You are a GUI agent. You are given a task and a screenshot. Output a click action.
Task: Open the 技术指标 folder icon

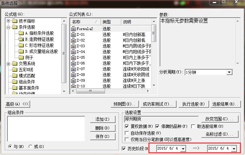pyautogui.click(x=15, y=21)
